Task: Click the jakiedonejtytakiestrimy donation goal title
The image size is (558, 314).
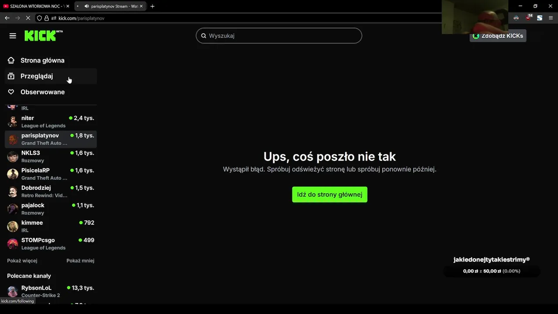Action: coord(491,259)
